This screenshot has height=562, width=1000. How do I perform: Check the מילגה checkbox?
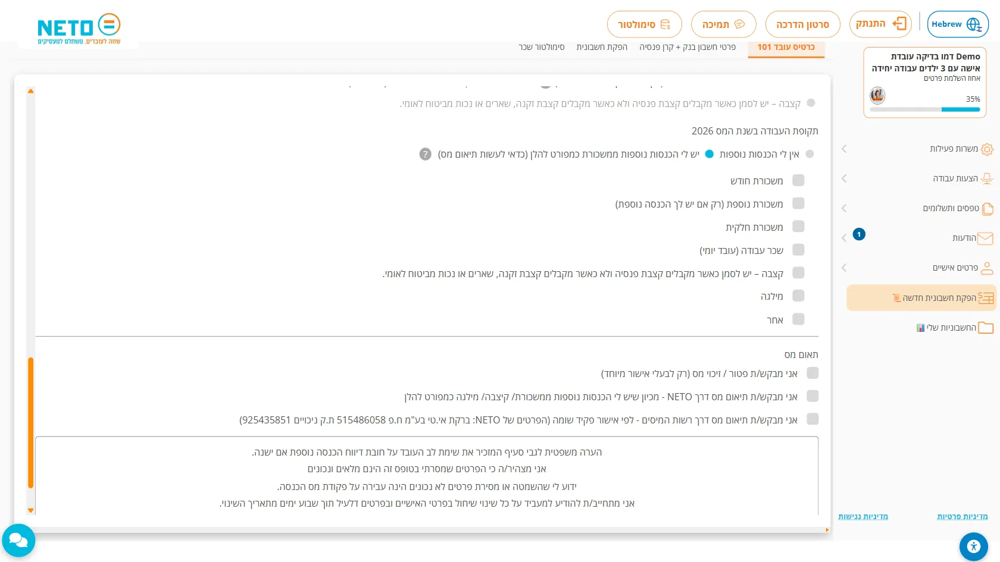coord(798,296)
